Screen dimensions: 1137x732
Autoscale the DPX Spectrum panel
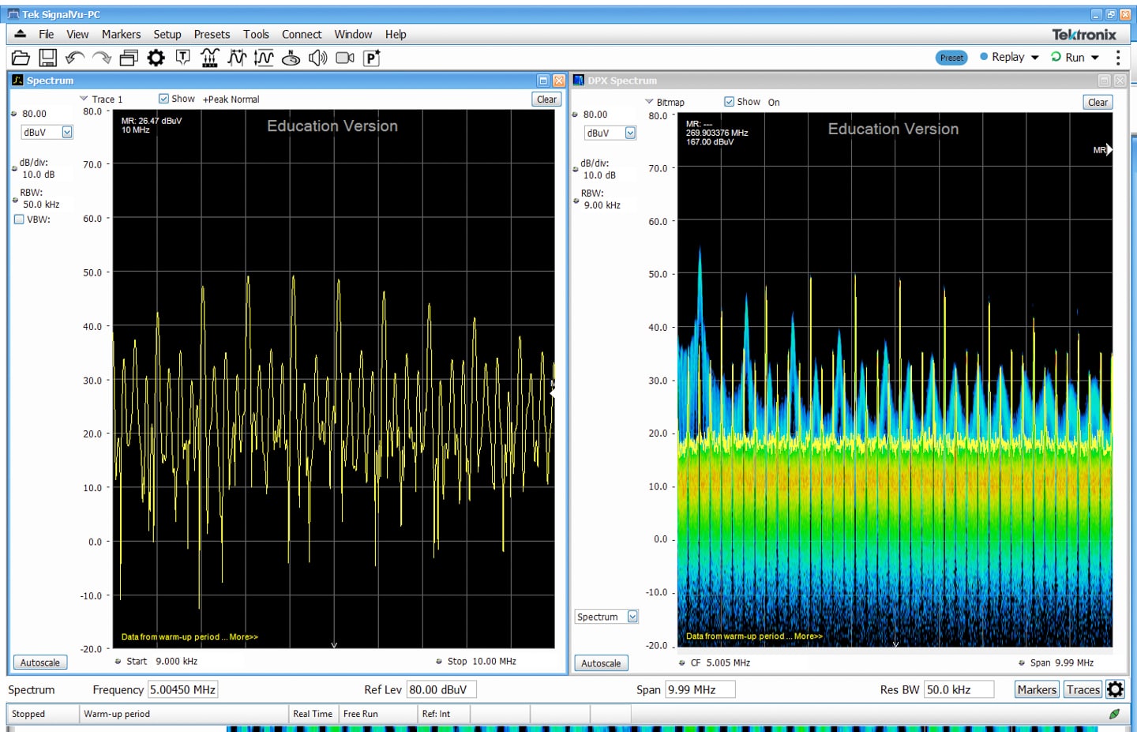click(601, 663)
